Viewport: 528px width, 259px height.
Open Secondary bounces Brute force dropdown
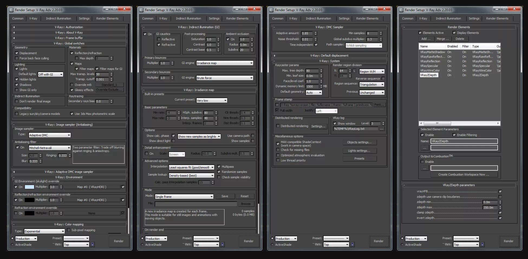[x=225, y=78]
